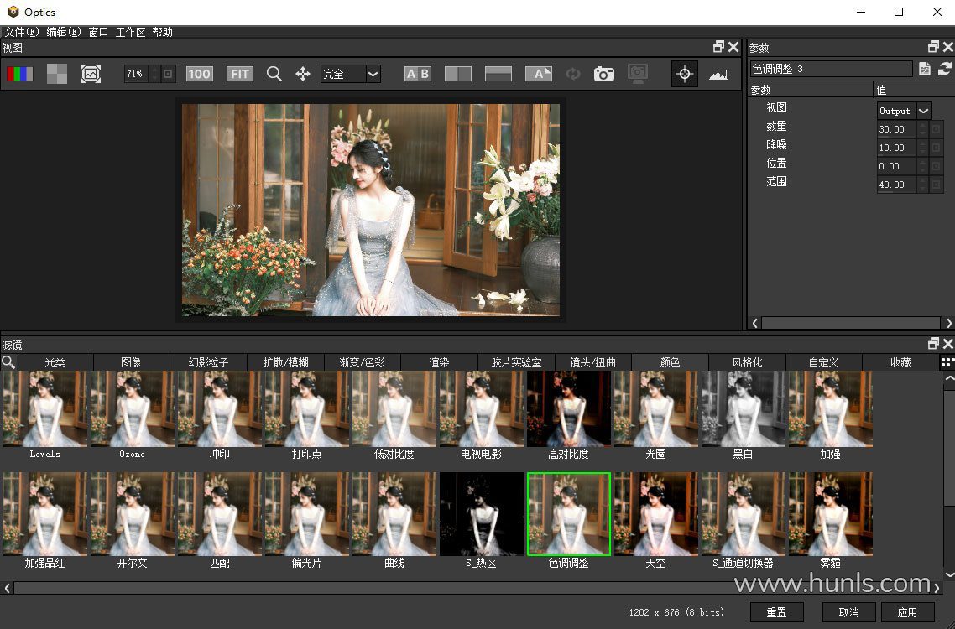Click the 应用 button

tap(907, 612)
